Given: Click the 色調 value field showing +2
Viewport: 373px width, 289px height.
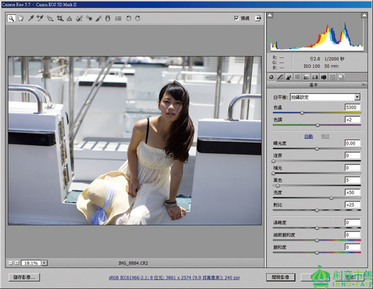Looking at the screenshot, I should (352, 120).
